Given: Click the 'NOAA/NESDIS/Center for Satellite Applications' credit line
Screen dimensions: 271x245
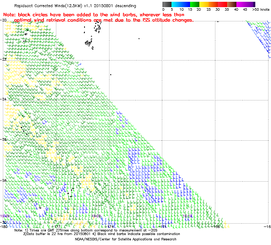Looking at the screenshot, I should coord(126,239).
